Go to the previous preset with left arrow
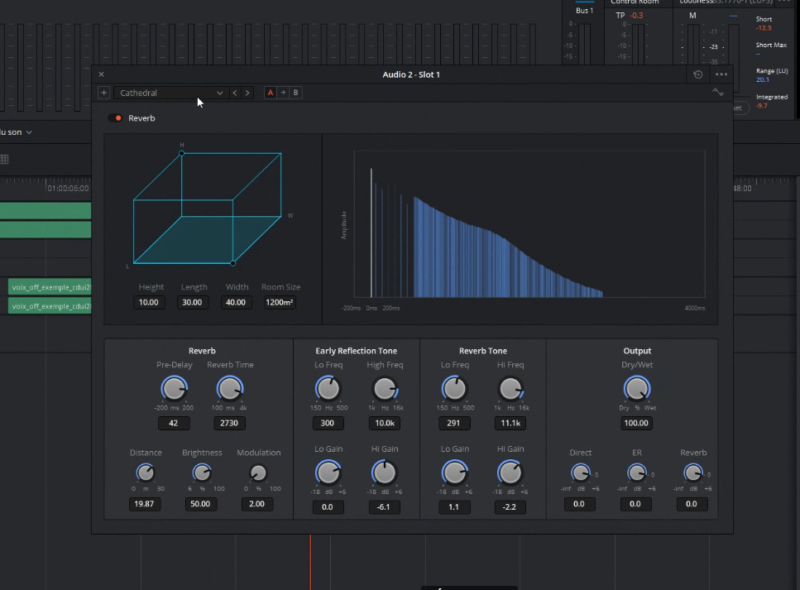The image size is (800, 590). 235,93
